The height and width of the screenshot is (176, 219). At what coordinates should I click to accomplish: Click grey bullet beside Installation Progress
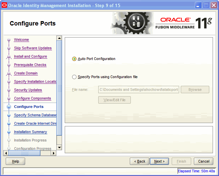click(x=9, y=140)
